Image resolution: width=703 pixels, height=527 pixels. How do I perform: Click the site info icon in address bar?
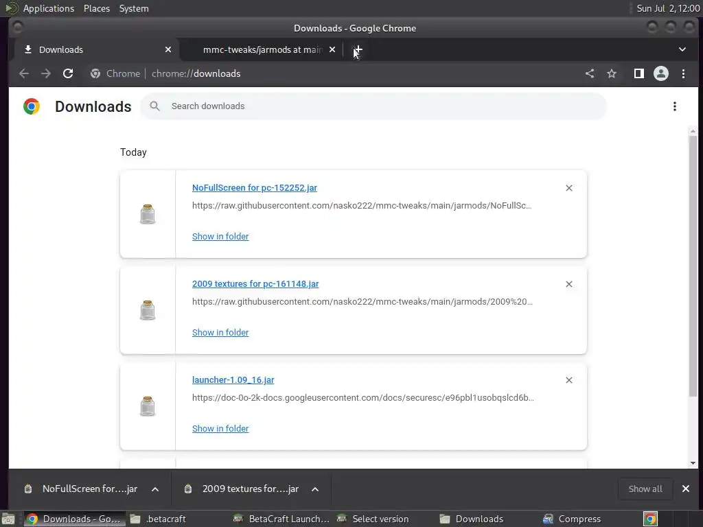pyautogui.click(x=95, y=73)
